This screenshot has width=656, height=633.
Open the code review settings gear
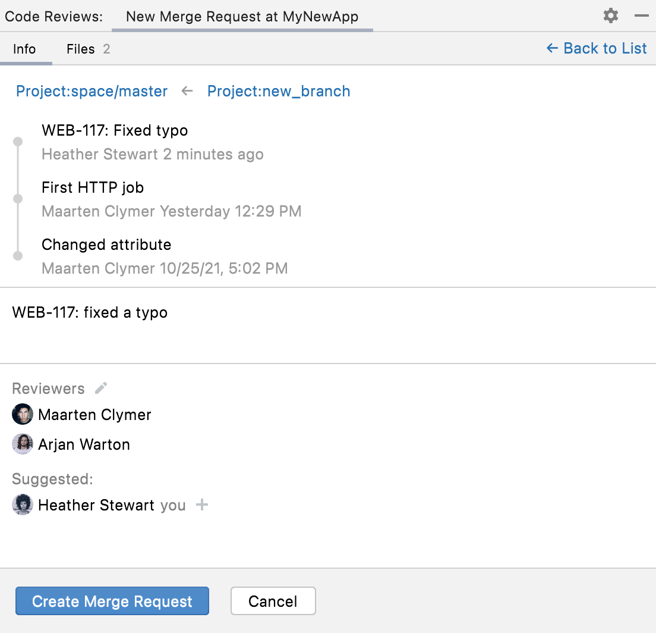point(610,15)
